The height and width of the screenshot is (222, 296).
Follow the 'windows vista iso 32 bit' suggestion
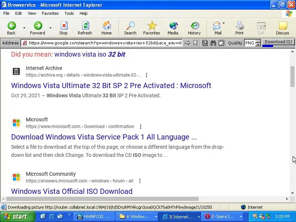coord(90,54)
